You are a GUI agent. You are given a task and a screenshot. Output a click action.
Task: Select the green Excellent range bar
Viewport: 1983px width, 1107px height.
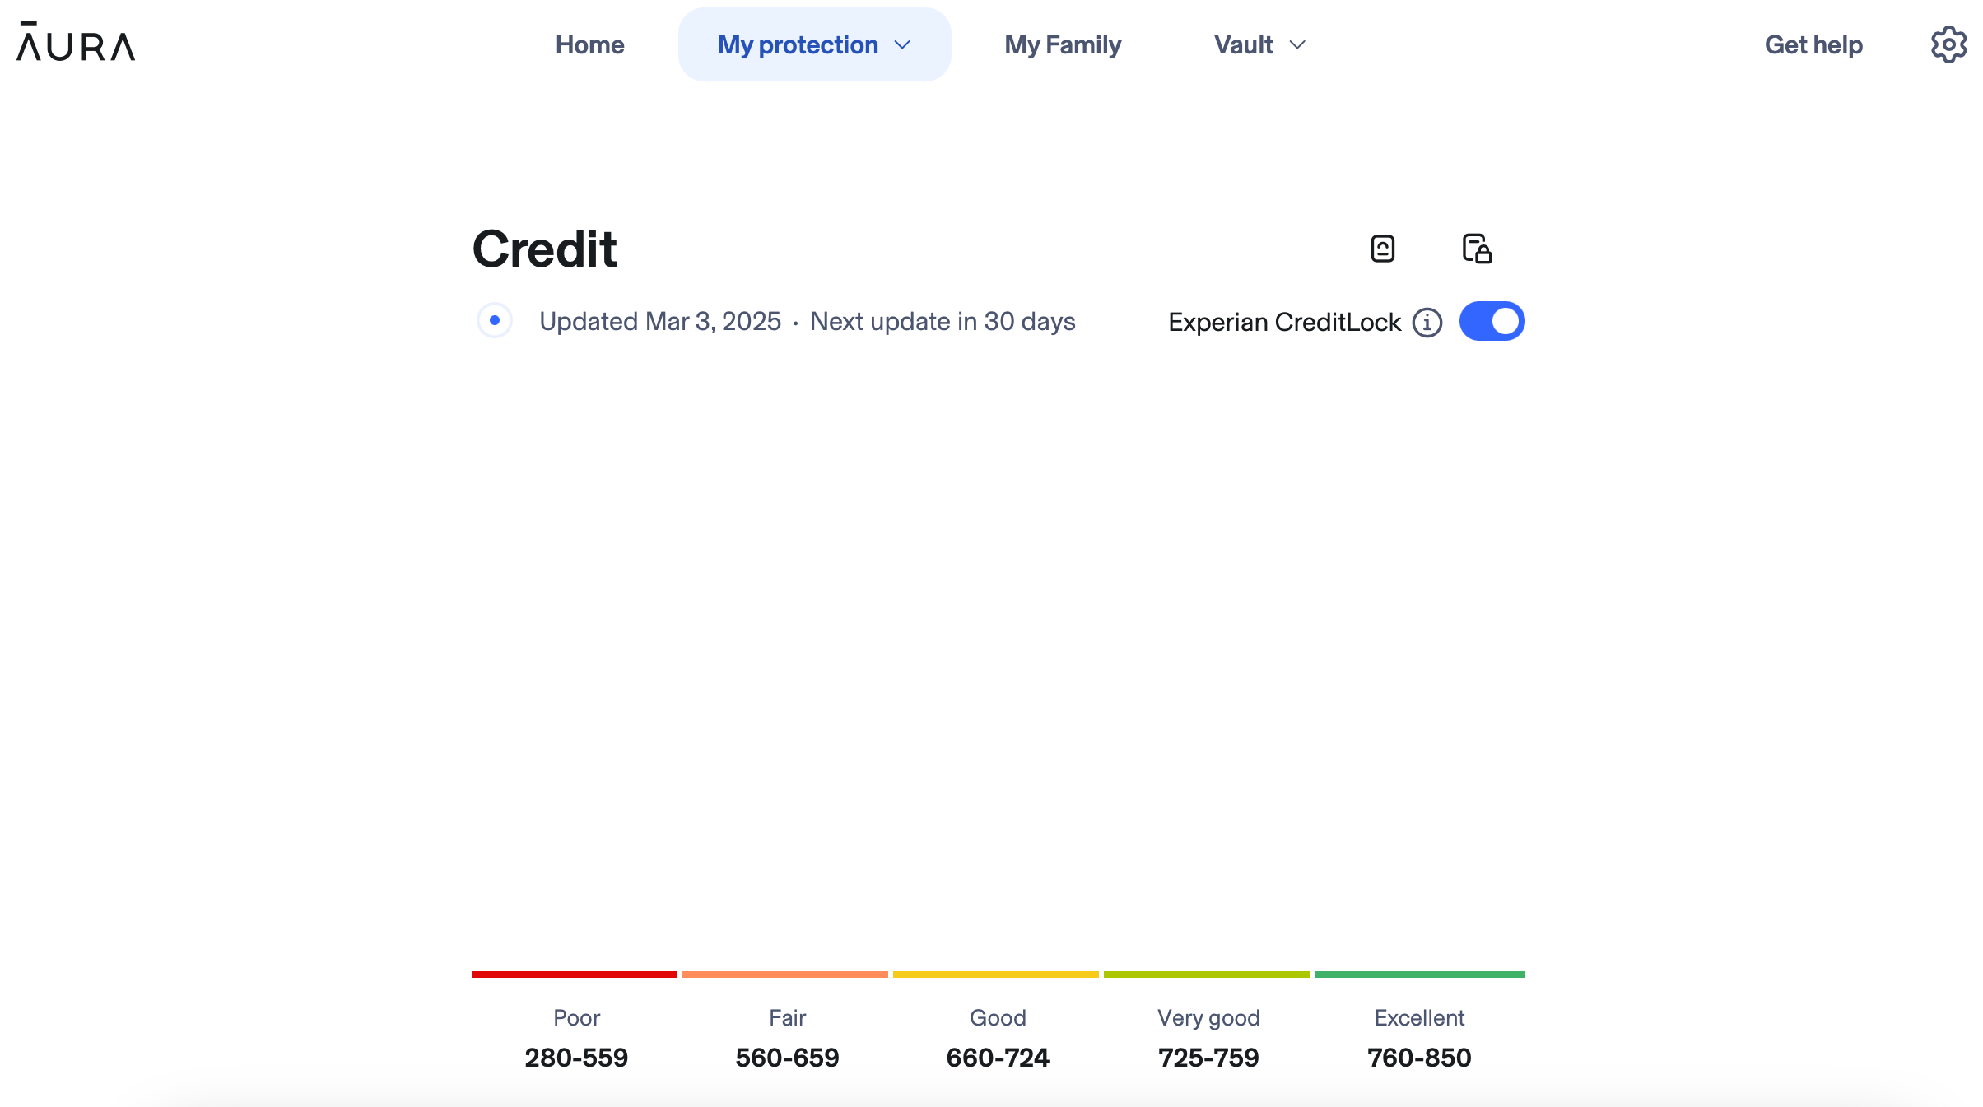pos(1420,974)
